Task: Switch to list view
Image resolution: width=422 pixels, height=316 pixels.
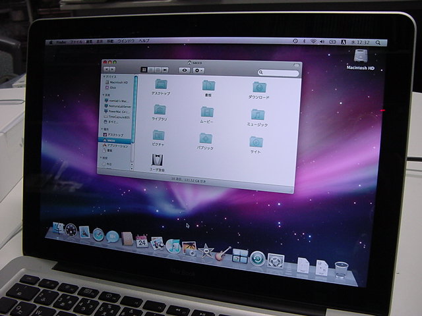Action: [x=151, y=70]
